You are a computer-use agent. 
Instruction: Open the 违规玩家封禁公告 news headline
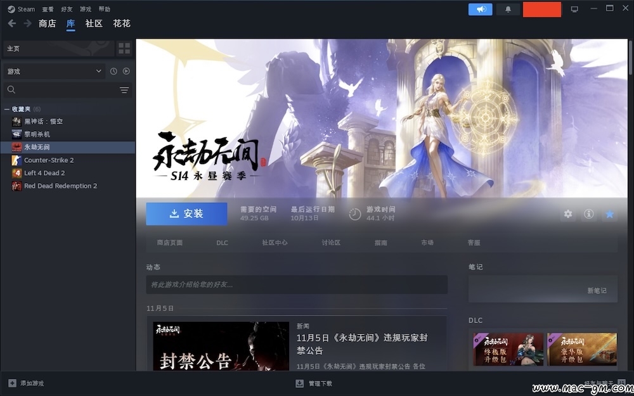click(x=362, y=344)
